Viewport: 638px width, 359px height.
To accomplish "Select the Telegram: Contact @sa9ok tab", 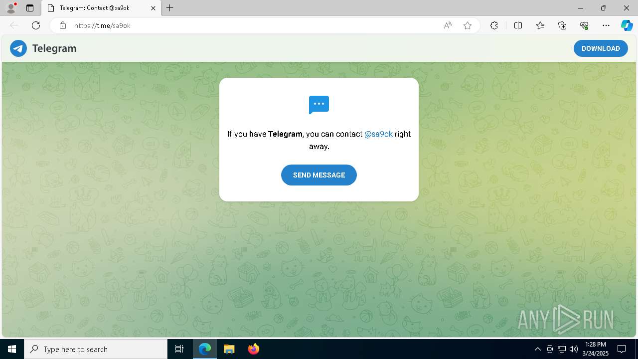I will click(x=101, y=8).
